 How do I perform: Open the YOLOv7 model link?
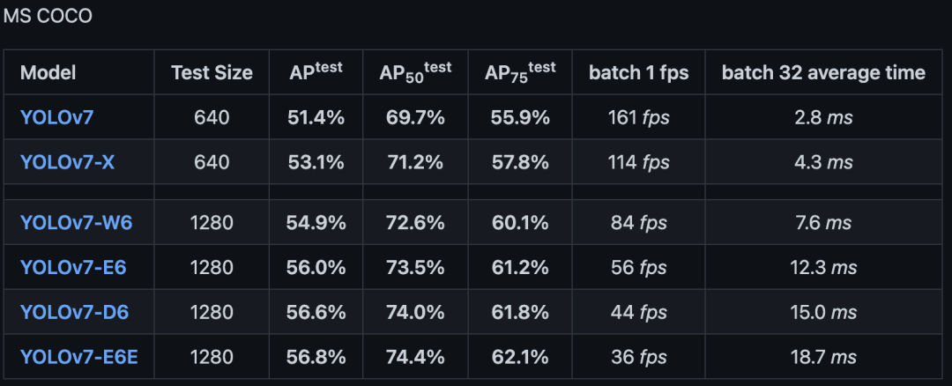tap(56, 118)
